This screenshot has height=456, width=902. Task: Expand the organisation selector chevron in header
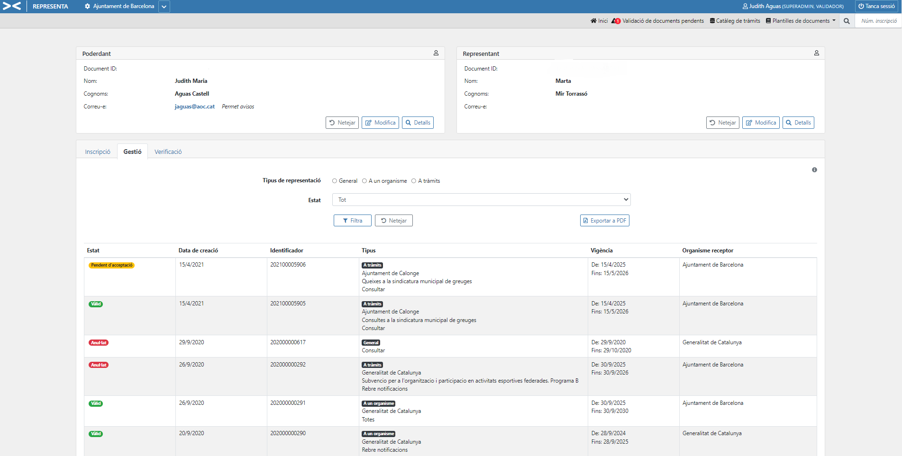tap(164, 7)
